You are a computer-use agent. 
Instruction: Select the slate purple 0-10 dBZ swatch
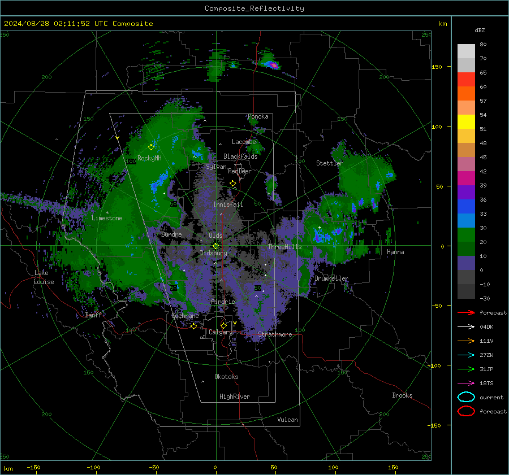pos(466,263)
